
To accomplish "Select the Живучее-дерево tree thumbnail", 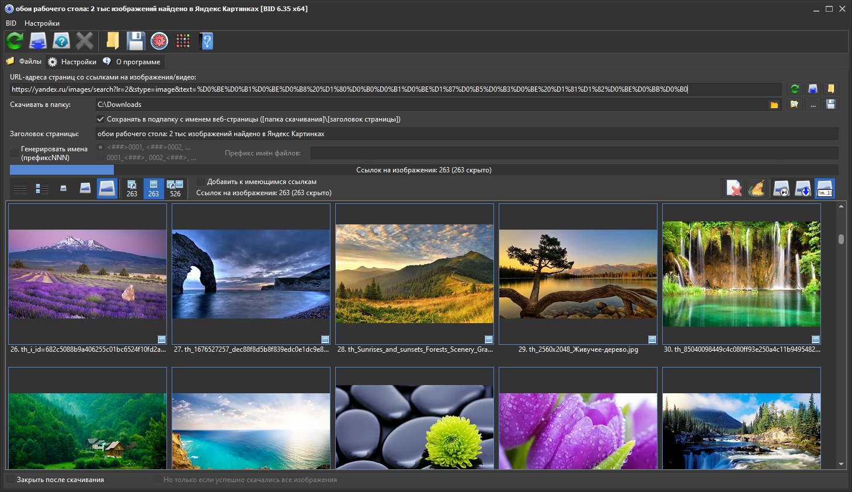I will coord(578,274).
